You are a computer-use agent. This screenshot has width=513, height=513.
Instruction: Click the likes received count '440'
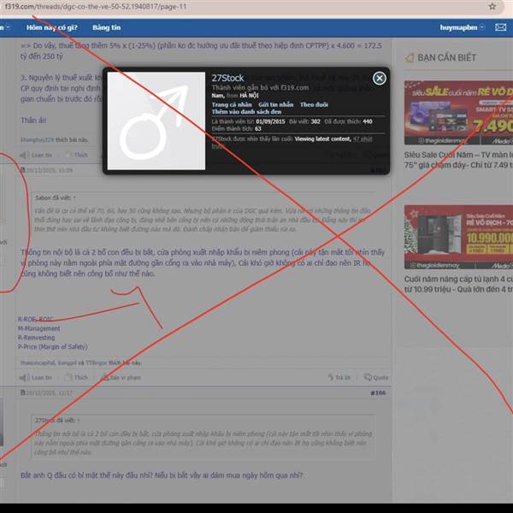click(x=368, y=121)
